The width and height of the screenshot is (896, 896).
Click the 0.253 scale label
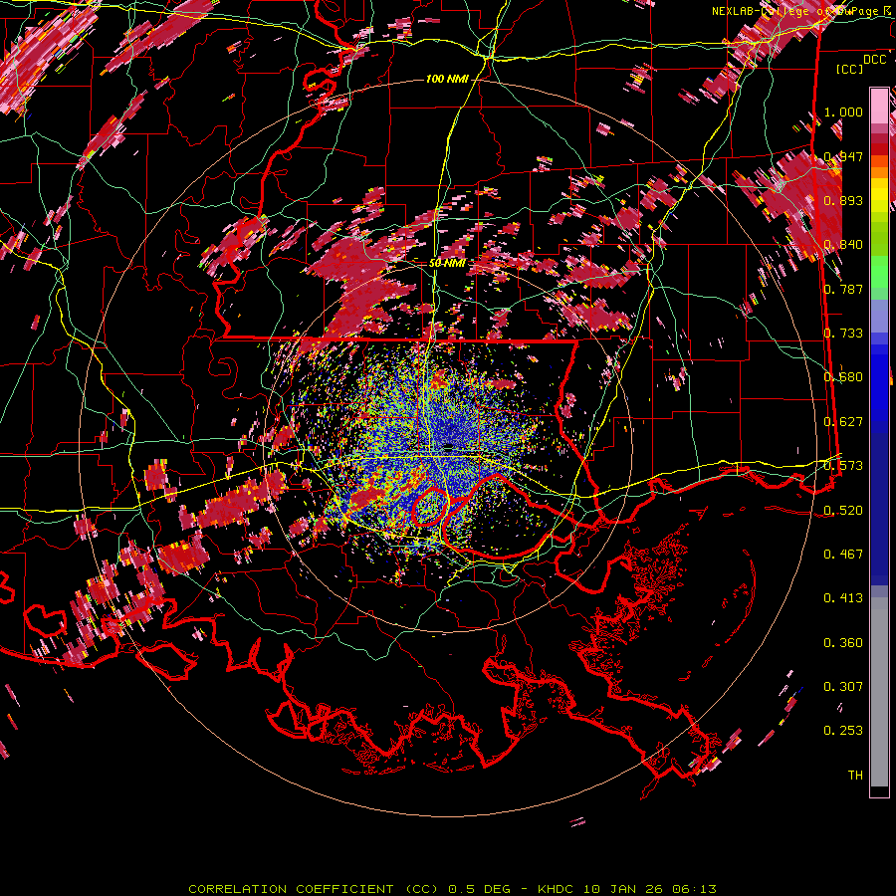[843, 731]
